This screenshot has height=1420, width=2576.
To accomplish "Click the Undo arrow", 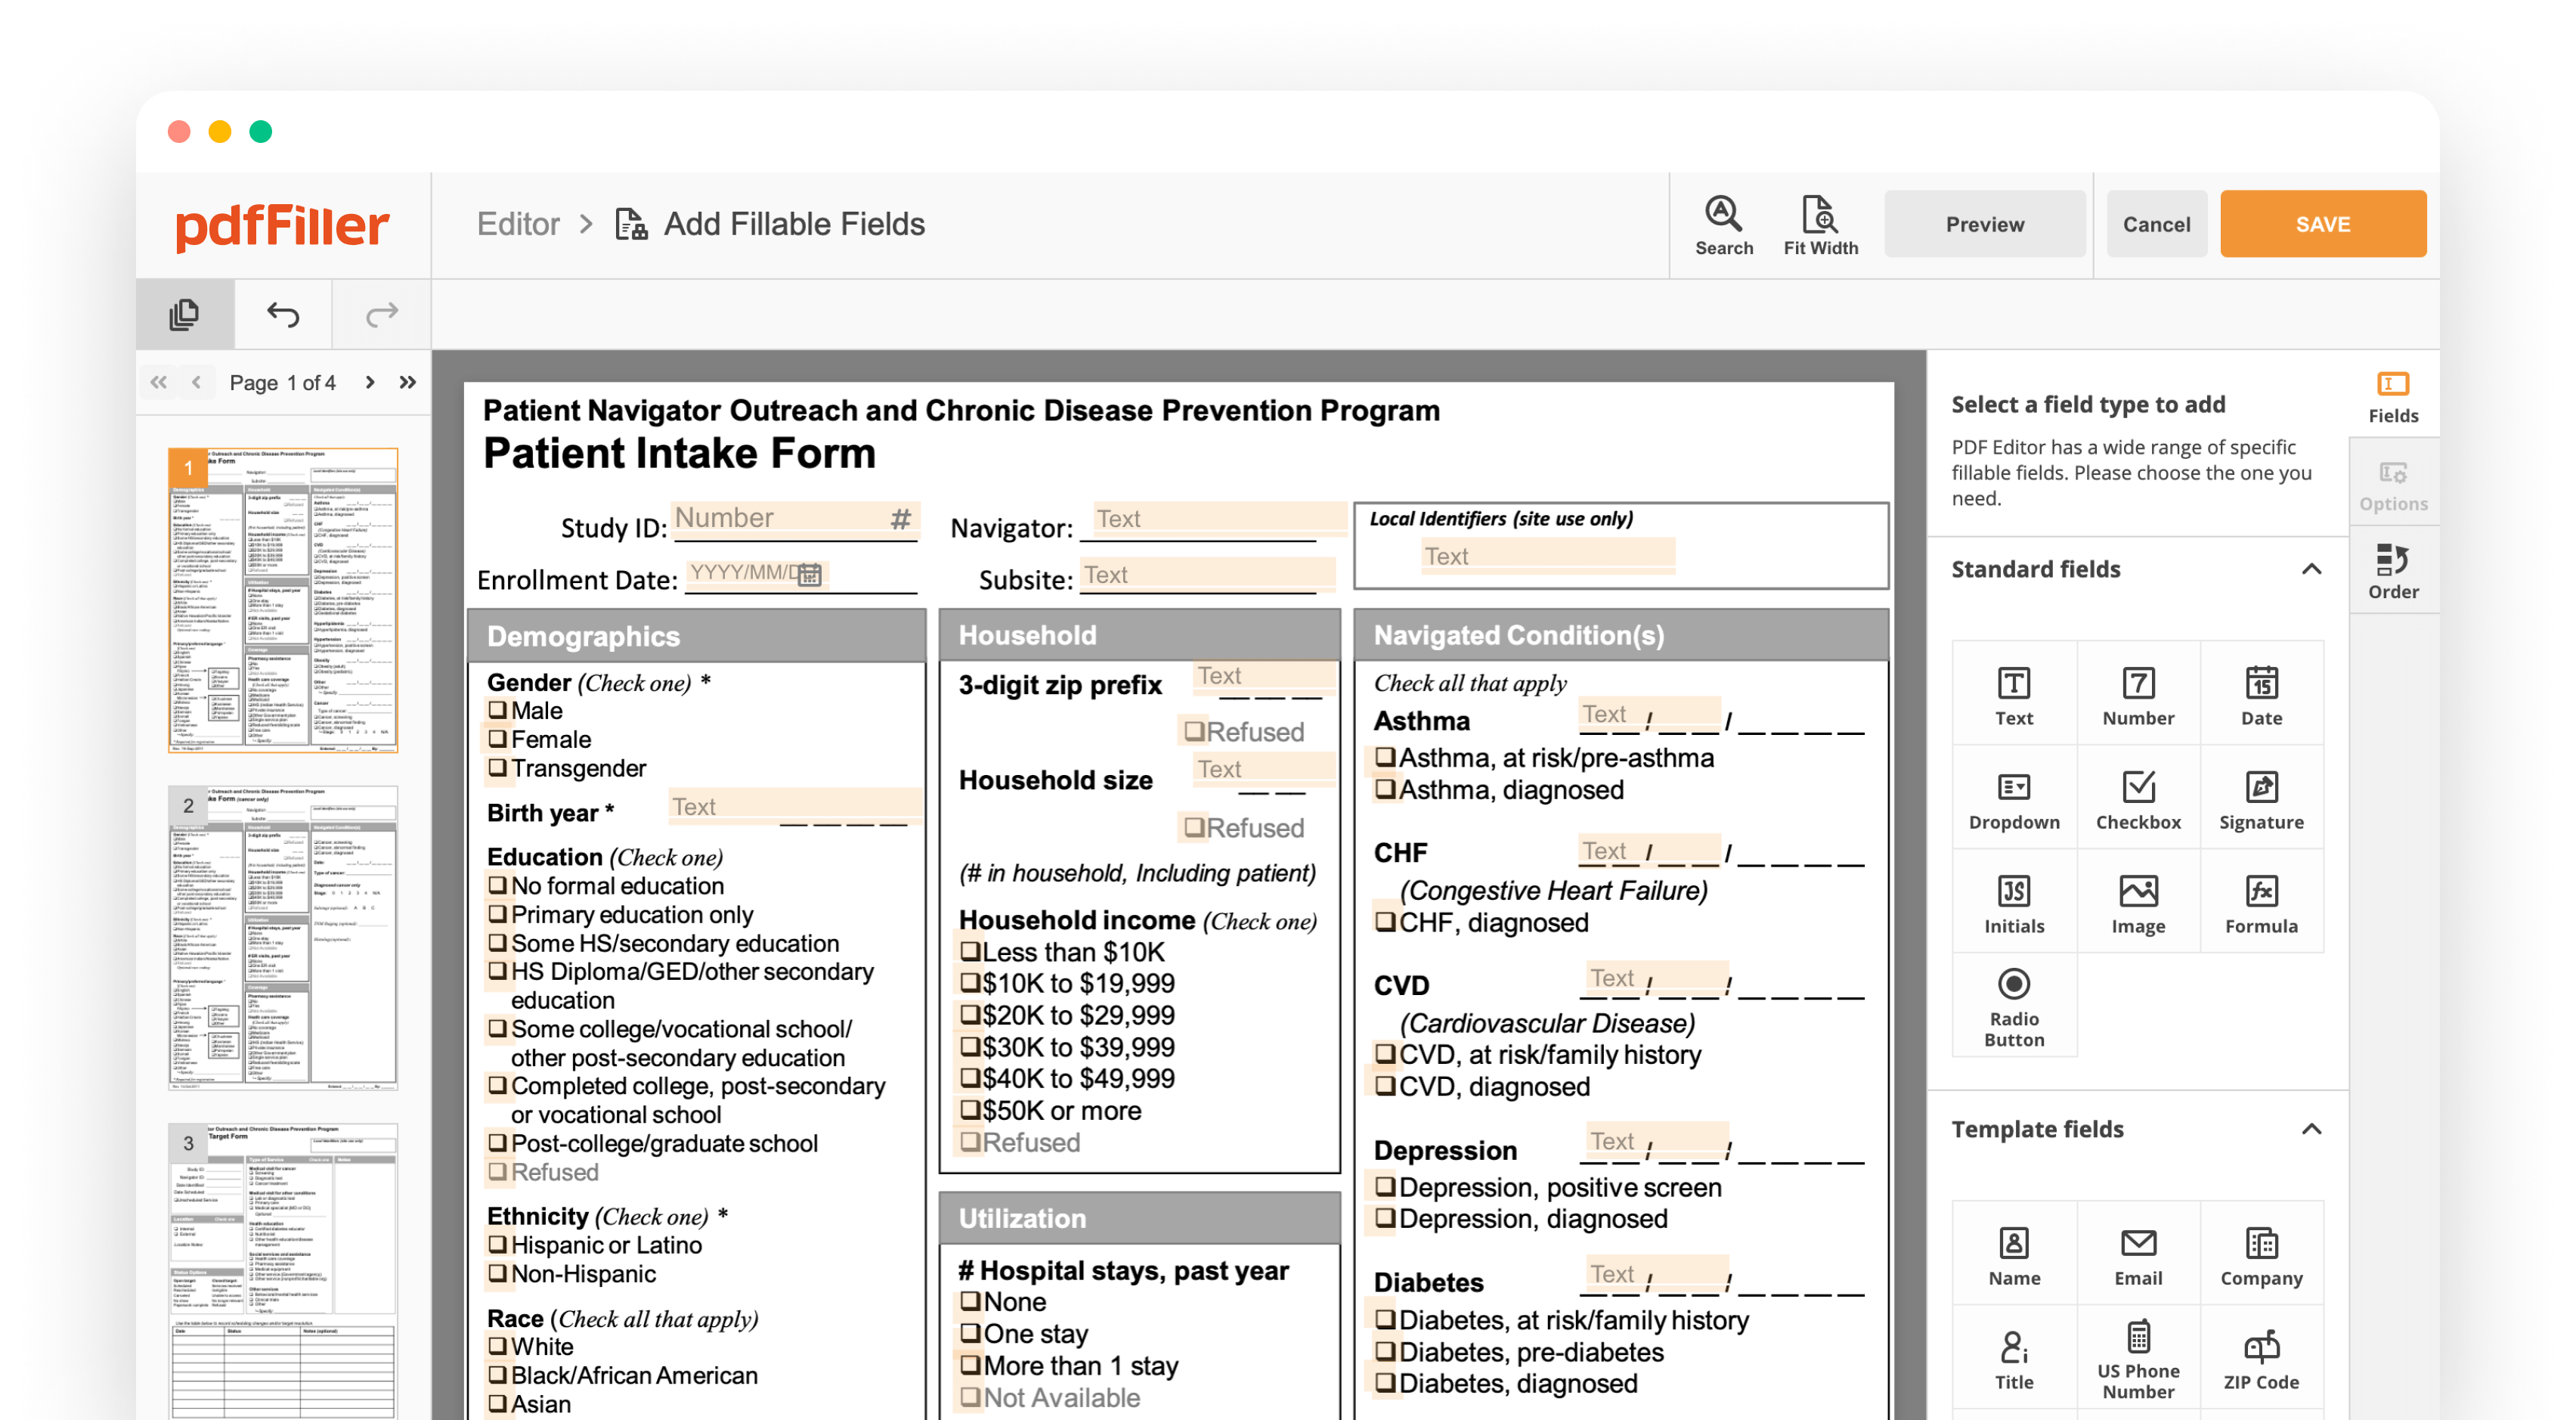I will click(x=281, y=314).
